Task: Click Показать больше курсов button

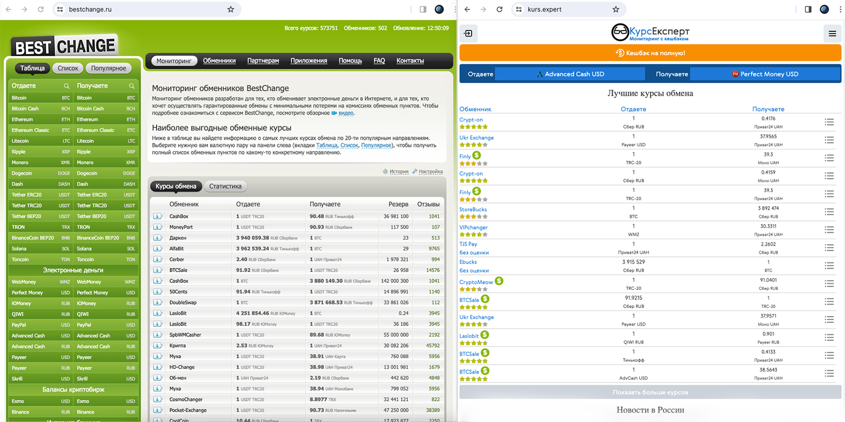Action: point(650,392)
